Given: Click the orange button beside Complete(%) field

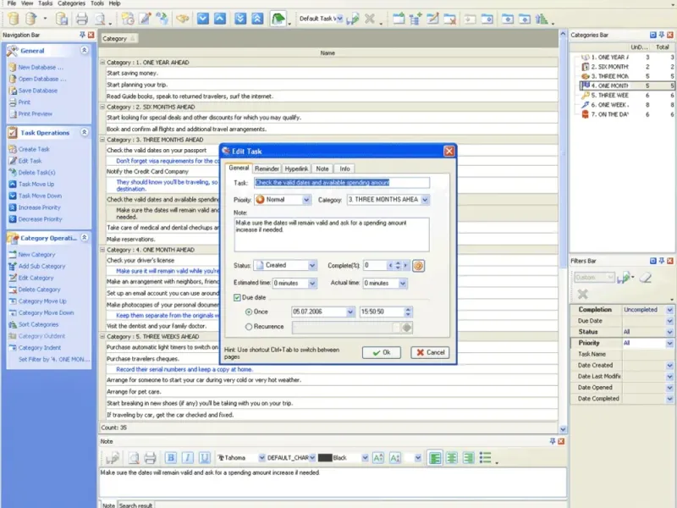Looking at the screenshot, I should (418, 265).
